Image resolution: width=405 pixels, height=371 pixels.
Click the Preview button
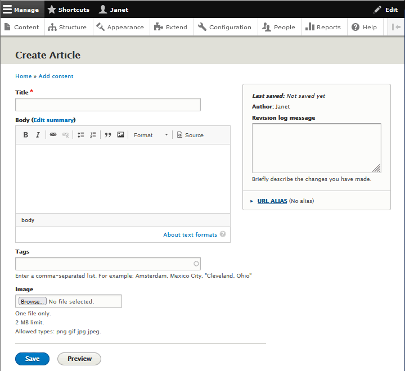tap(79, 359)
